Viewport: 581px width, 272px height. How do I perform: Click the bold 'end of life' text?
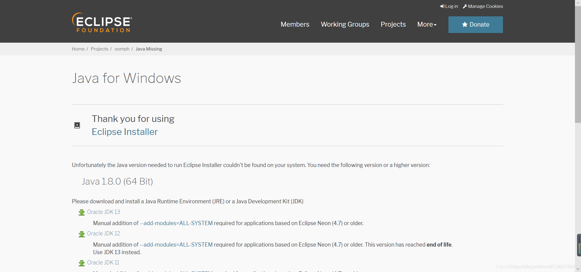439,245
